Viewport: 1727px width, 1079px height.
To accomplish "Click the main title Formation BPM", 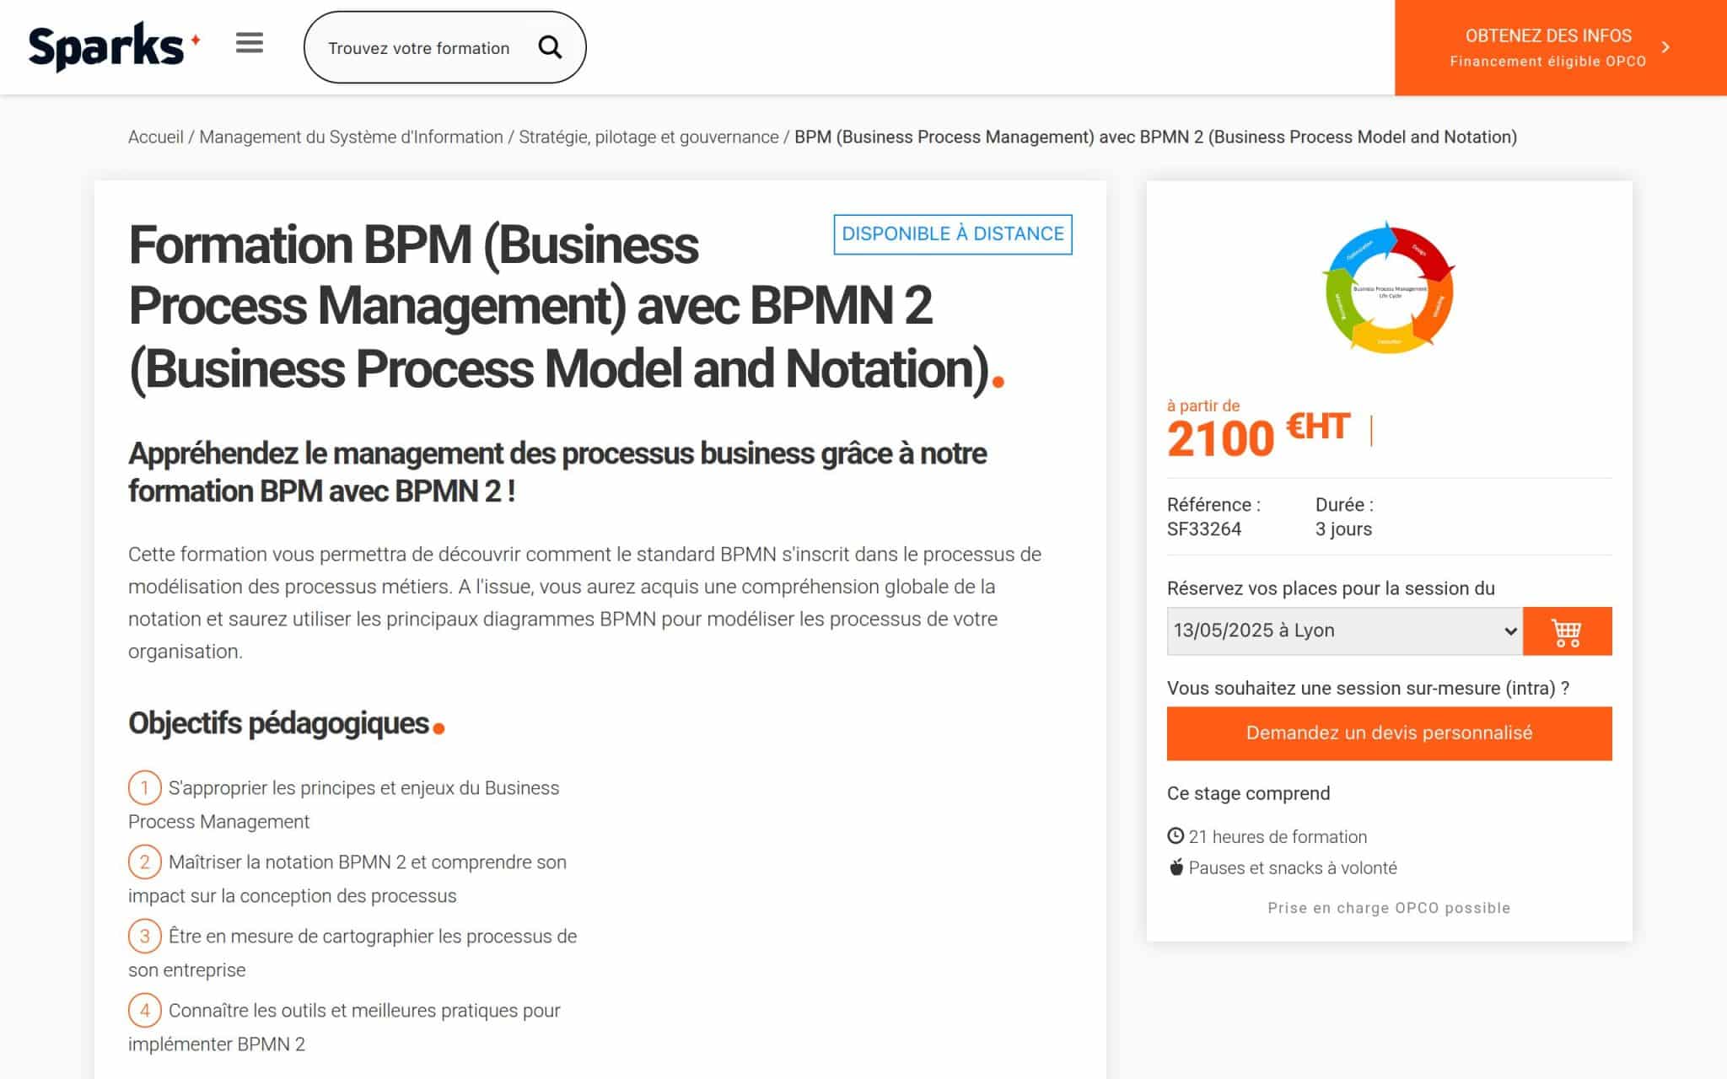I will click(566, 307).
